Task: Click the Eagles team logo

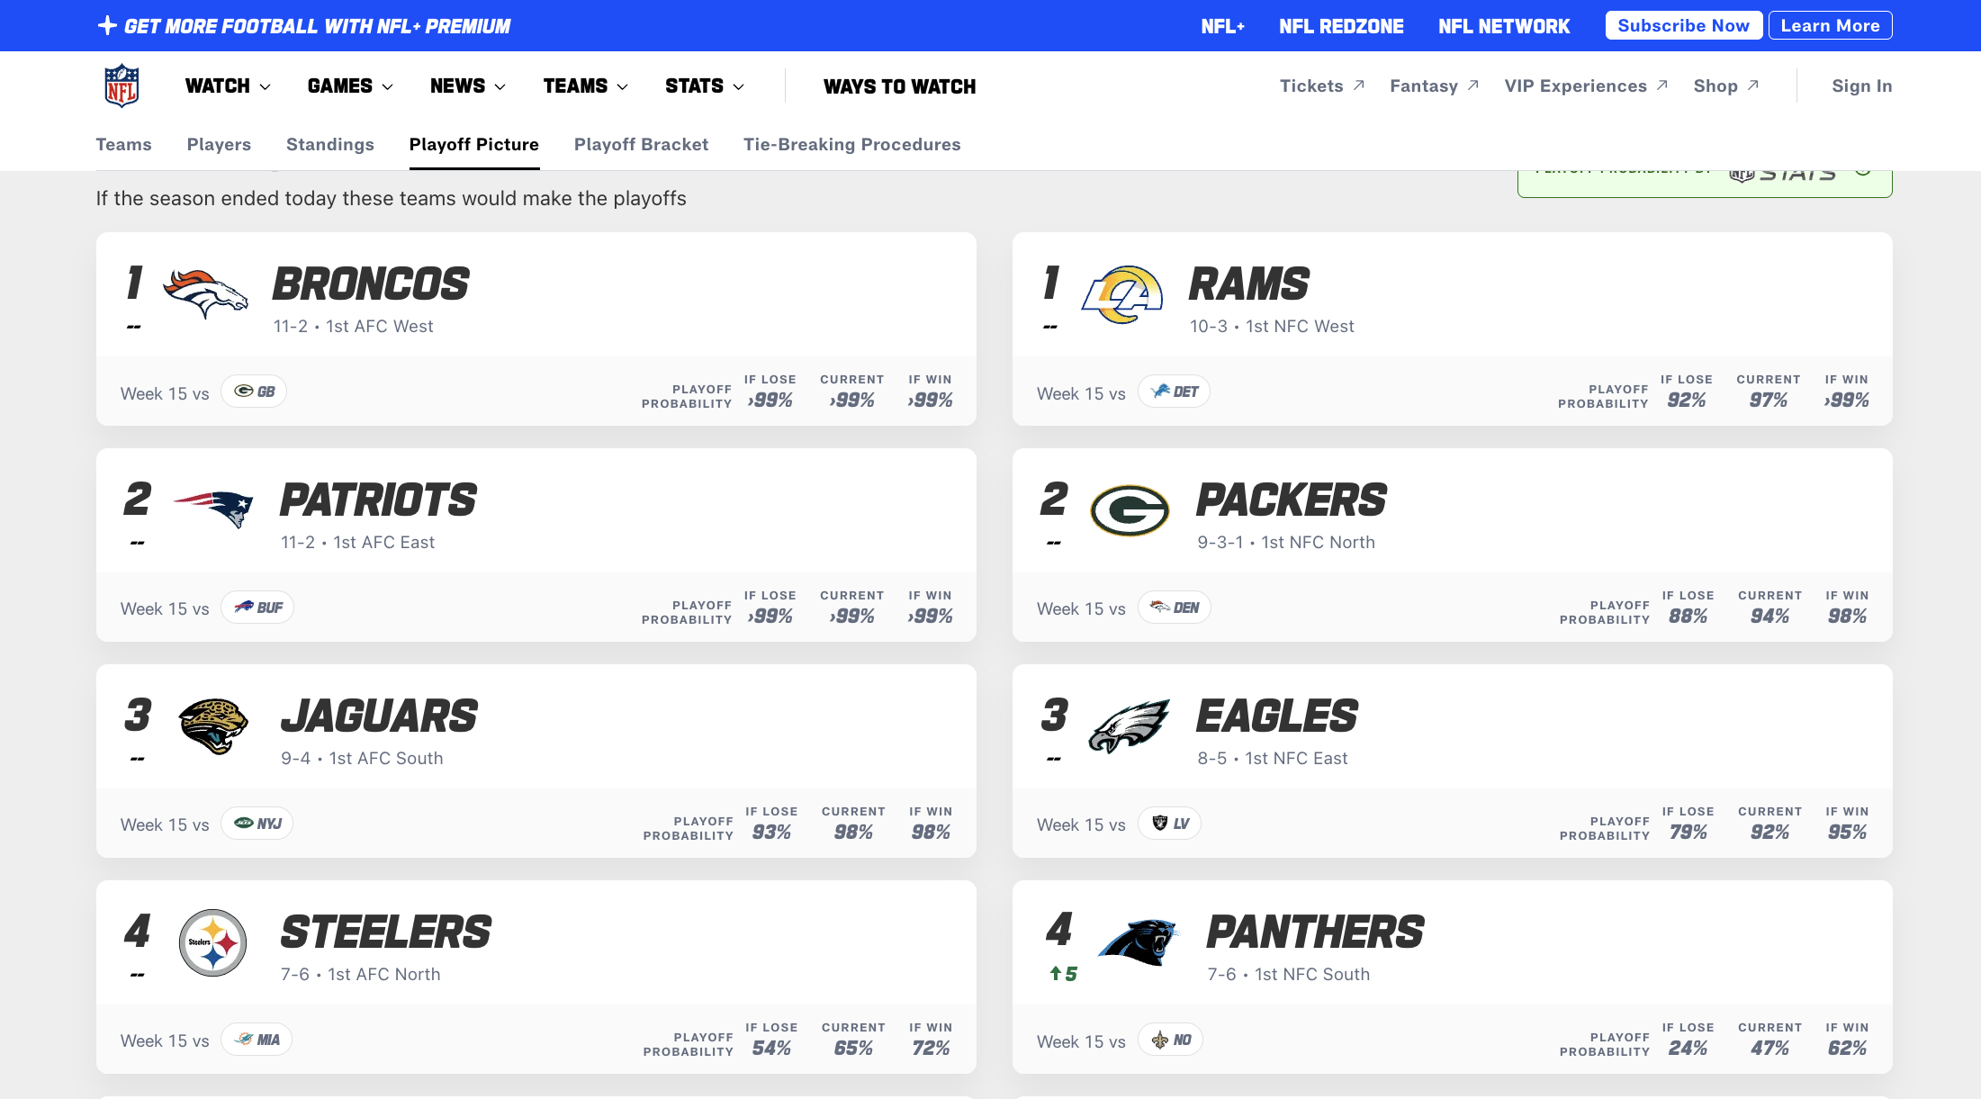Action: [1130, 725]
